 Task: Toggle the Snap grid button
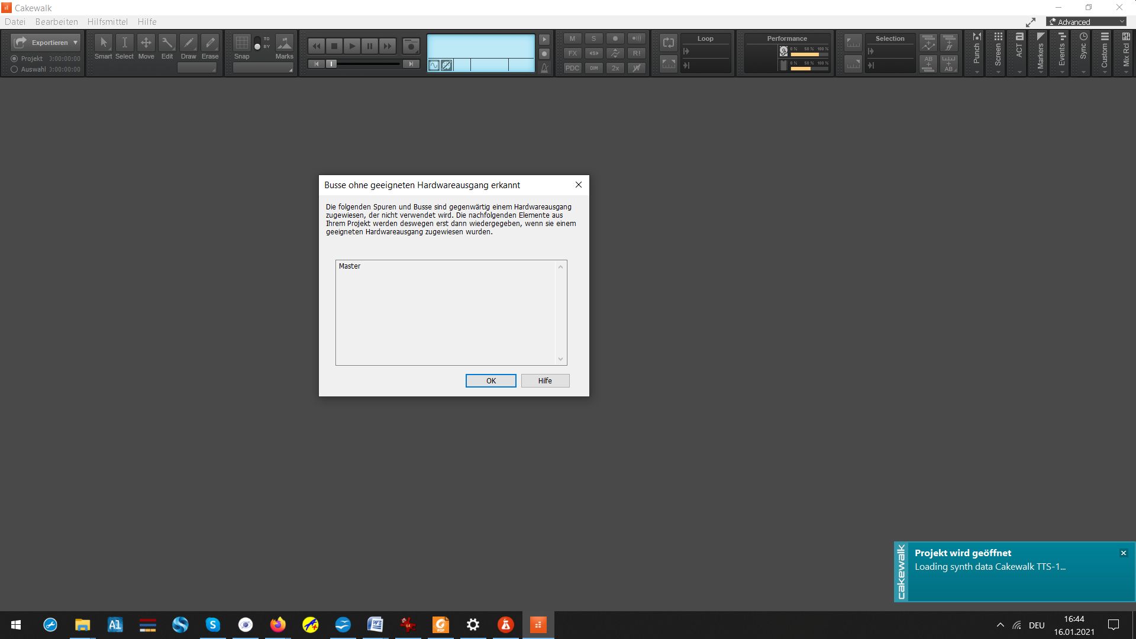[241, 43]
